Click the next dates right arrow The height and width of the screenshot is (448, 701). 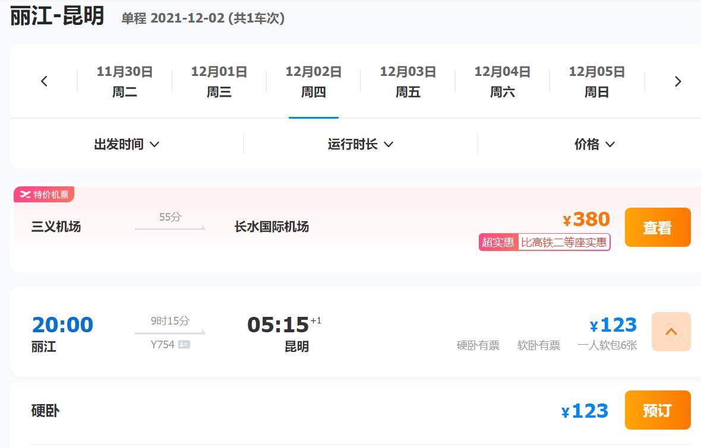[678, 81]
